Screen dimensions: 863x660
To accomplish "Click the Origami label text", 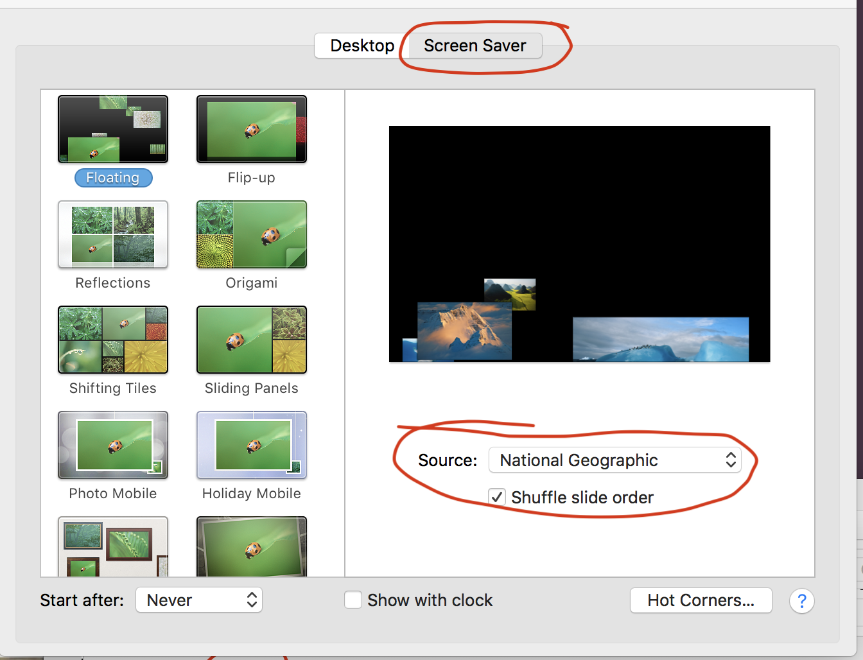I will pyautogui.click(x=252, y=283).
